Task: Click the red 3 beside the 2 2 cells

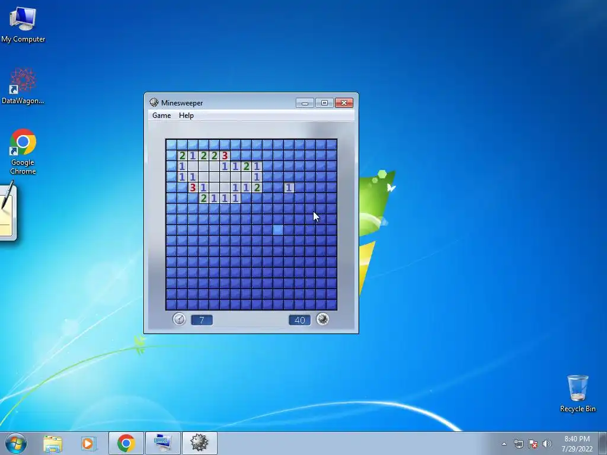Action: coord(225,156)
